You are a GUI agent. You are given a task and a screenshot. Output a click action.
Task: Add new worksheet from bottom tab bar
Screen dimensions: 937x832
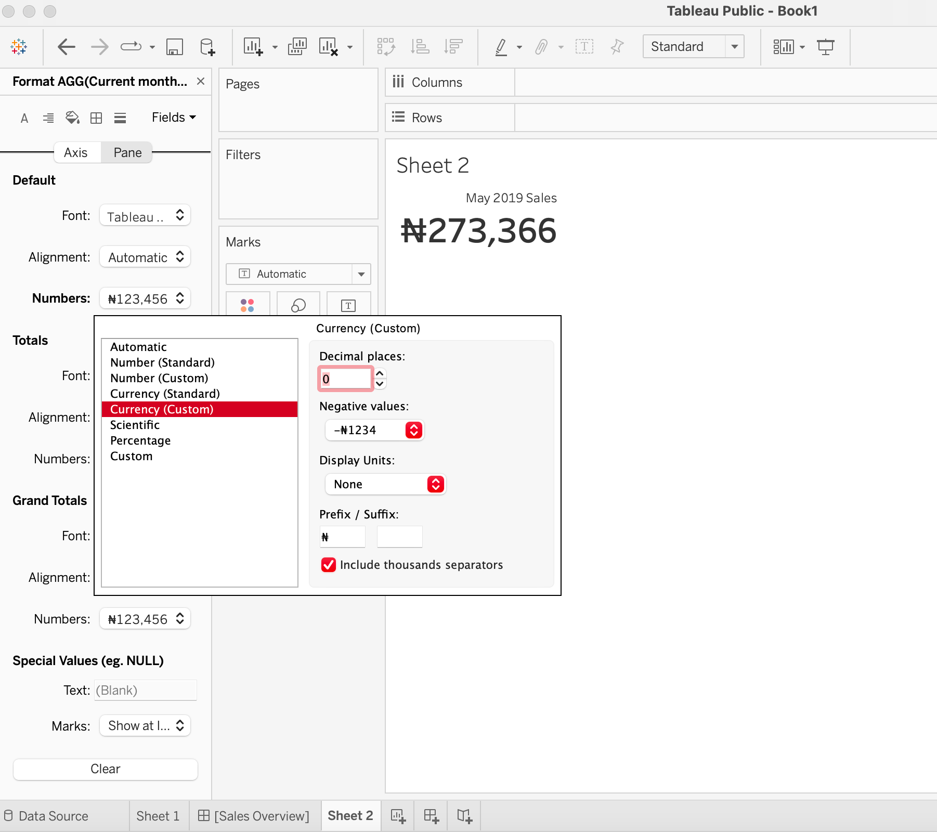point(398,816)
